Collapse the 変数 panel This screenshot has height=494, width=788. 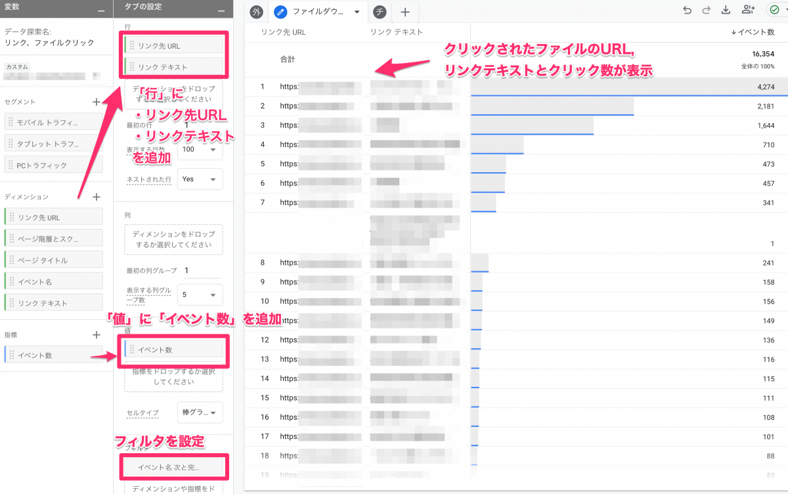click(100, 11)
